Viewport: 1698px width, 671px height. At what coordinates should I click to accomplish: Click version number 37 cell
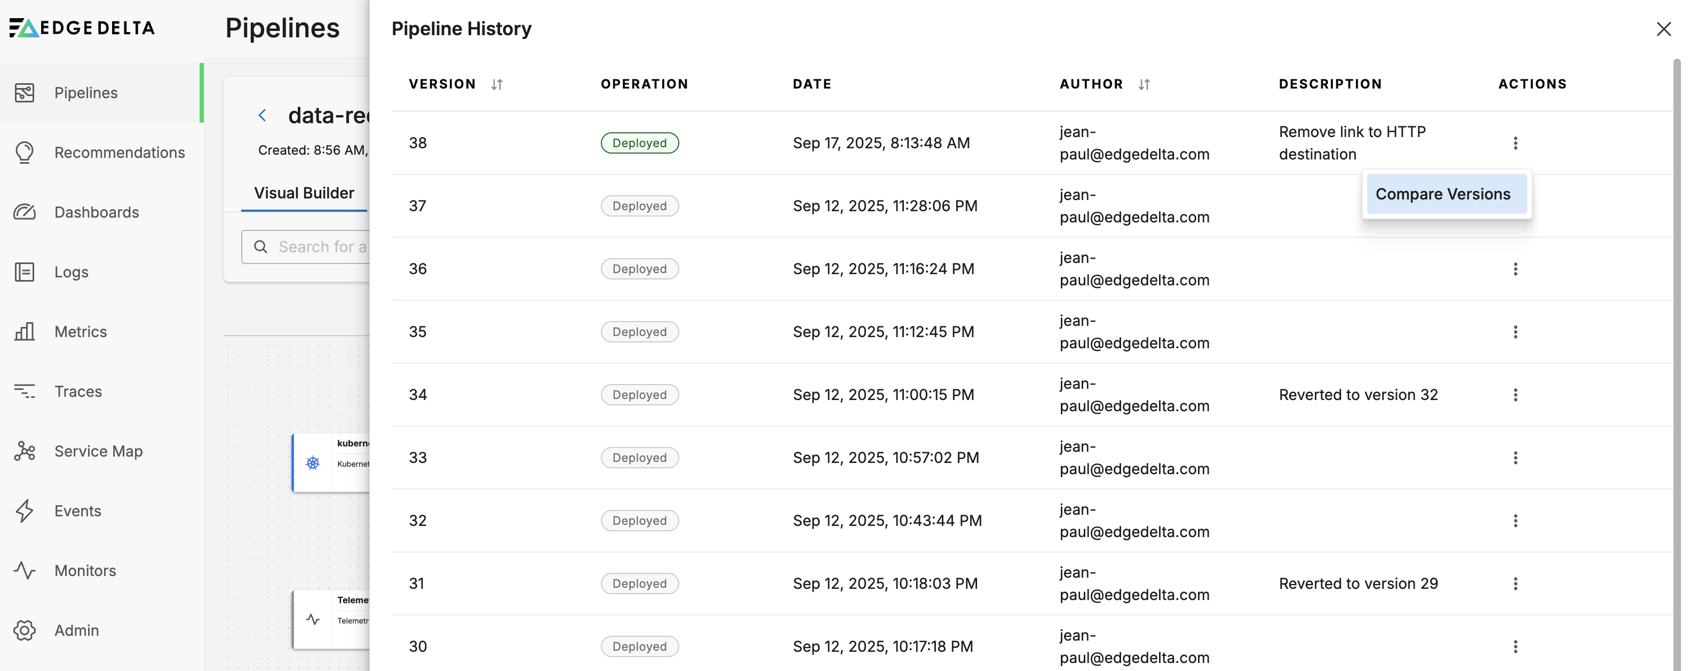(x=417, y=206)
